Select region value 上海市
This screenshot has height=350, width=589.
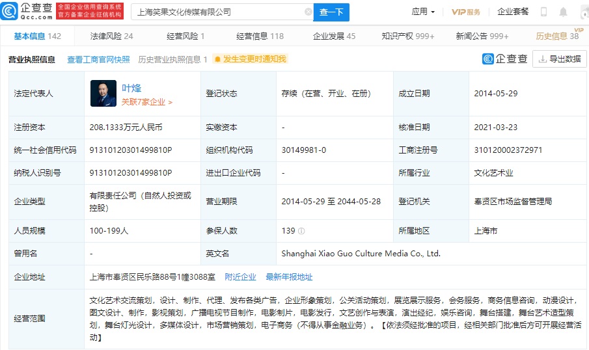click(x=486, y=231)
